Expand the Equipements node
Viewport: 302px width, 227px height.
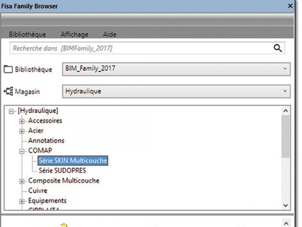tap(22, 201)
